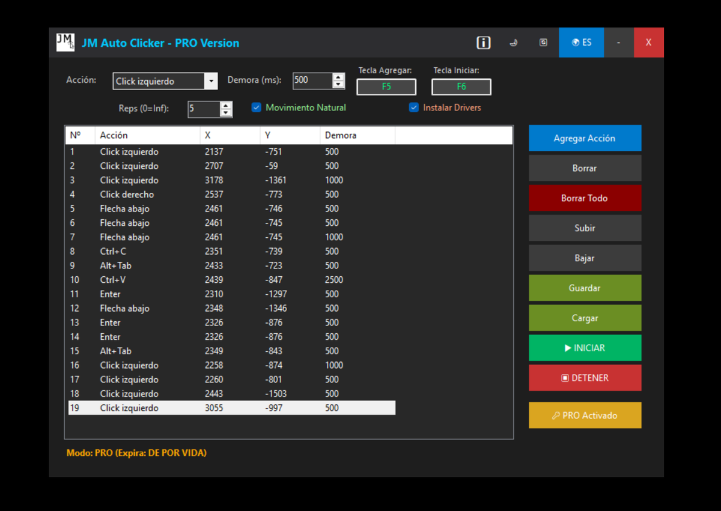Expand the Acción dropdown arrow
Screen dimensions: 721x511
[210, 81]
